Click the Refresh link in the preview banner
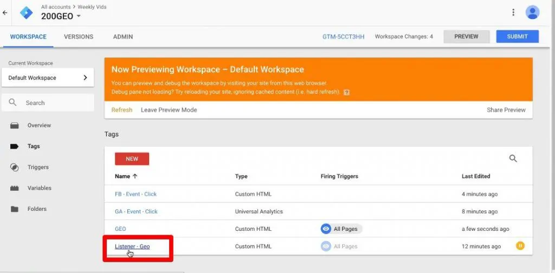 (122, 110)
